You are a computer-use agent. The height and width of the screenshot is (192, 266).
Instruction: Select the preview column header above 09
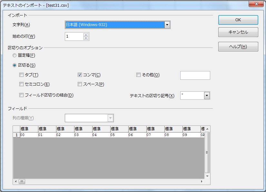[x=192, y=129]
